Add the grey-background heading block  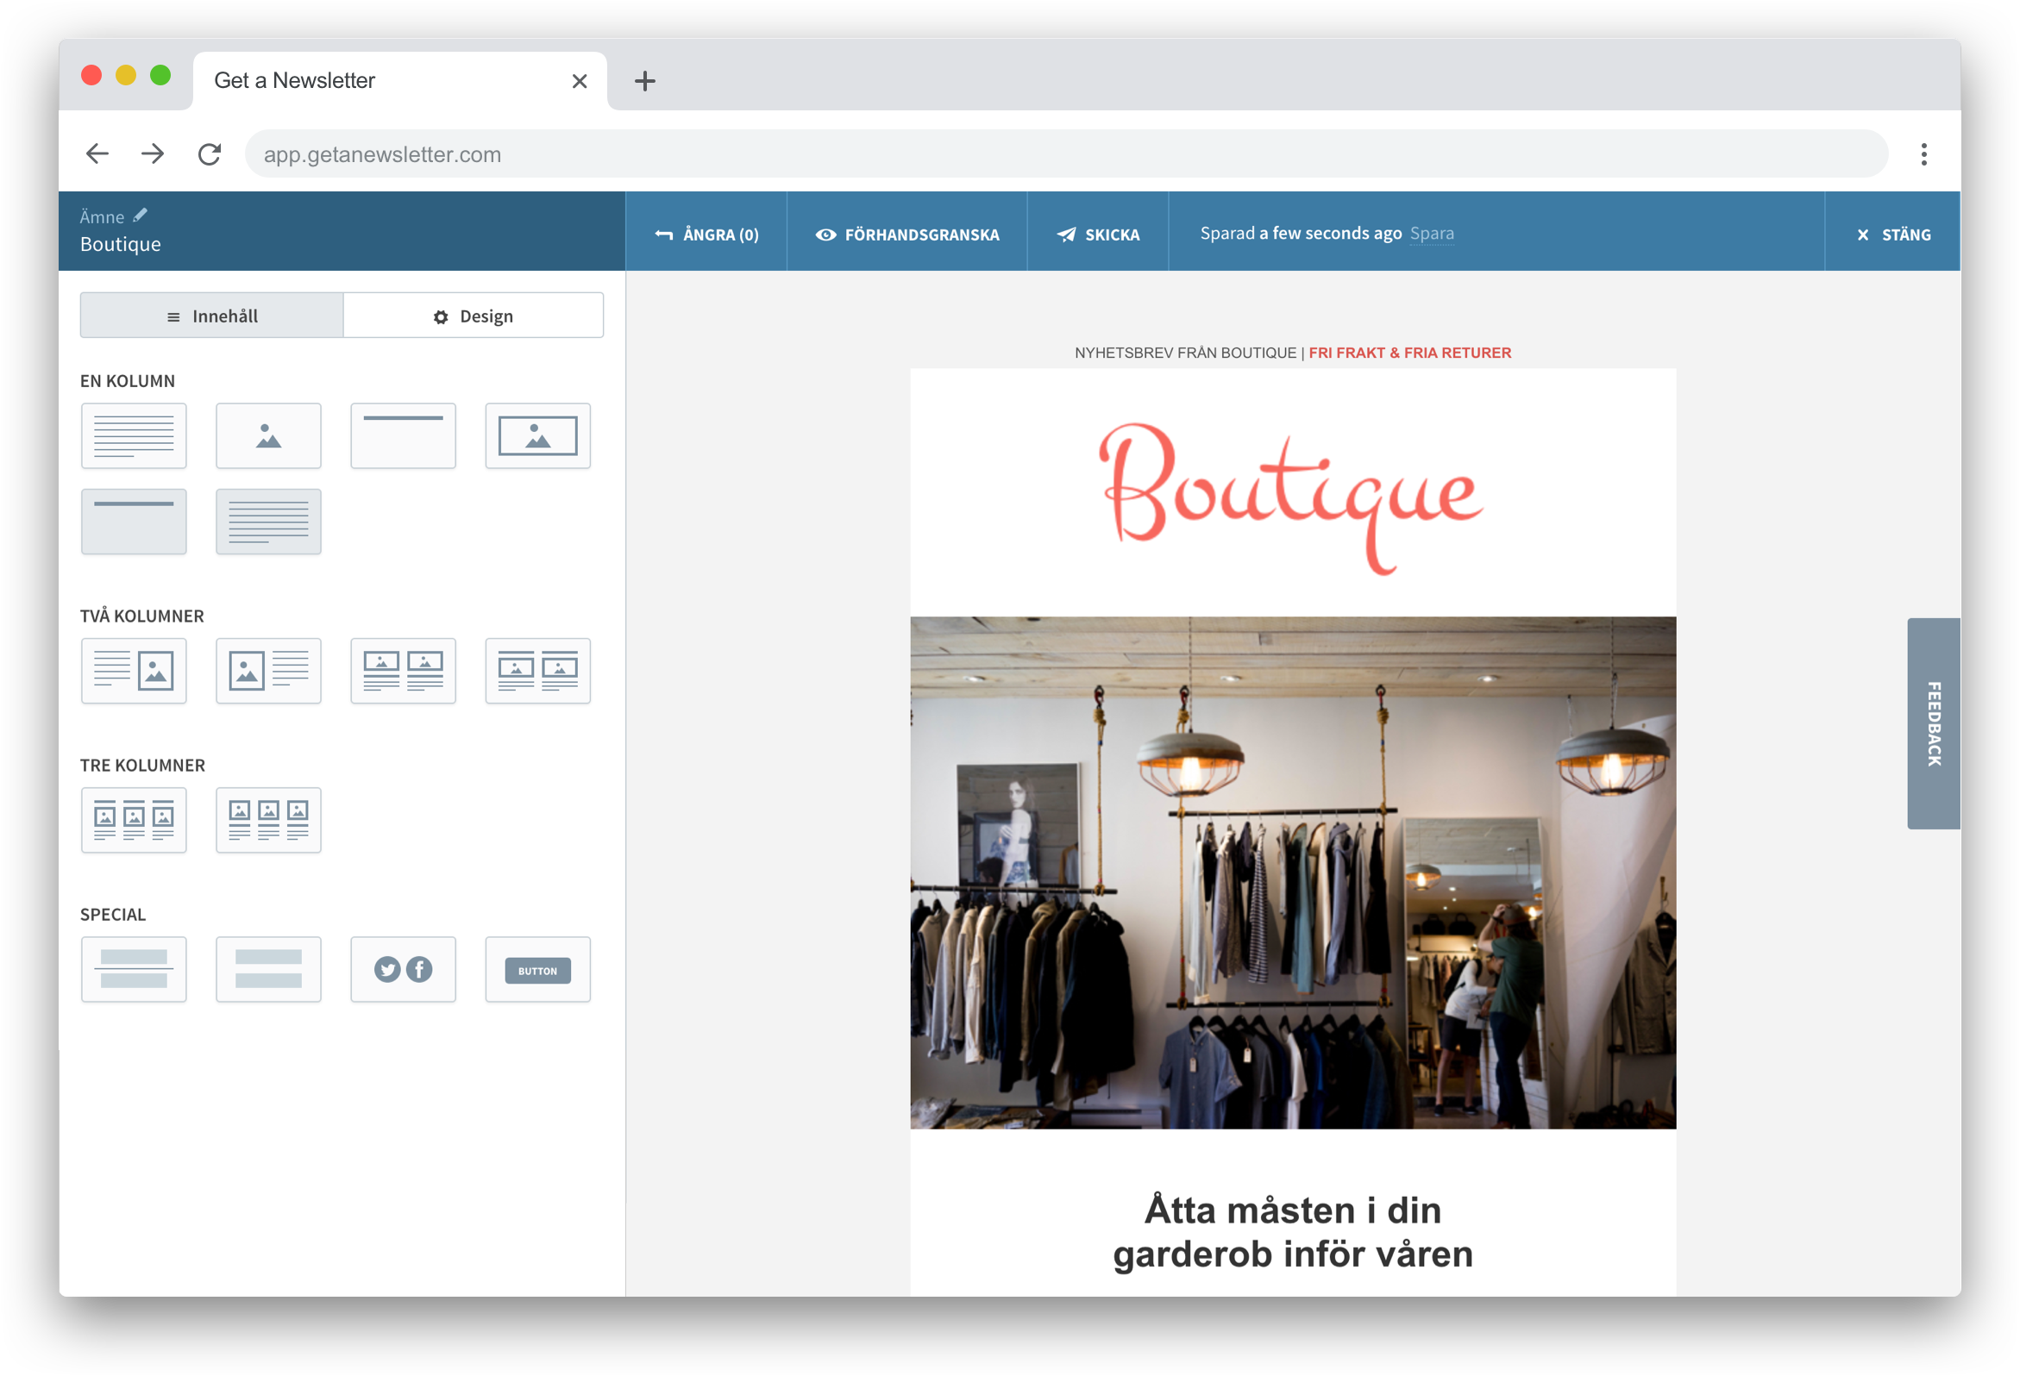click(134, 522)
